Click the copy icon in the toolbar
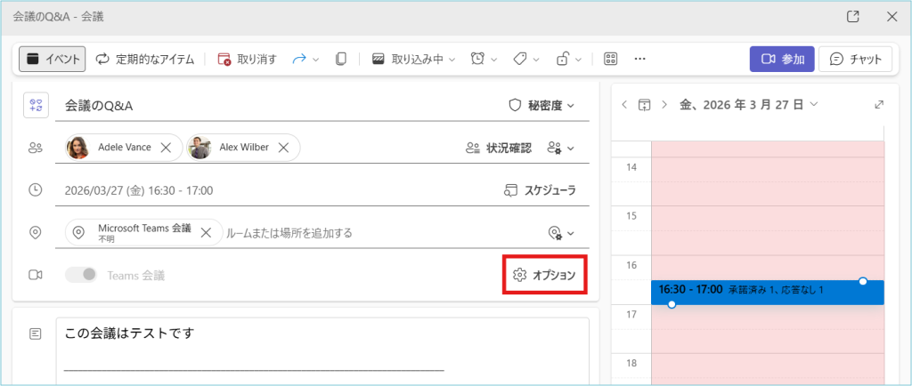 pos(340,60)
